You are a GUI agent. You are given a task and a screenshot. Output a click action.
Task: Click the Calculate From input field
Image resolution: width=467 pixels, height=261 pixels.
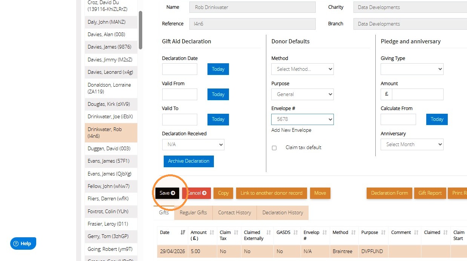click(x=398, y=119)
